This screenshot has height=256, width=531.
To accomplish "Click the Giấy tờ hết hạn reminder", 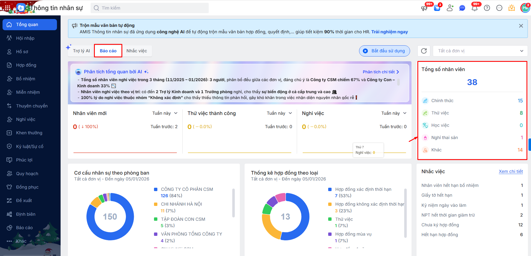I will pos(472,195).
